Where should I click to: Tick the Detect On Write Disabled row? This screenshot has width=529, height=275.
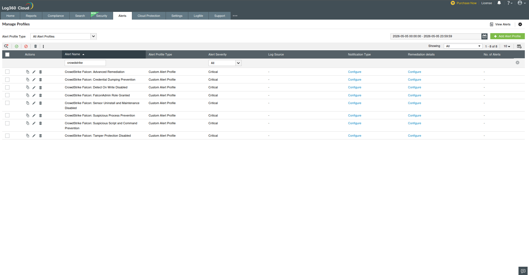click(7, 87)
